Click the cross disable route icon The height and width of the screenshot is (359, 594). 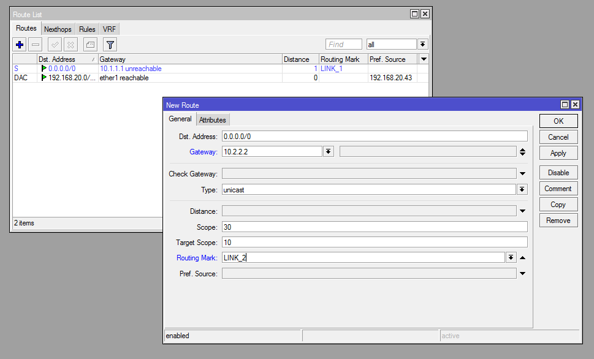[71, 45]
